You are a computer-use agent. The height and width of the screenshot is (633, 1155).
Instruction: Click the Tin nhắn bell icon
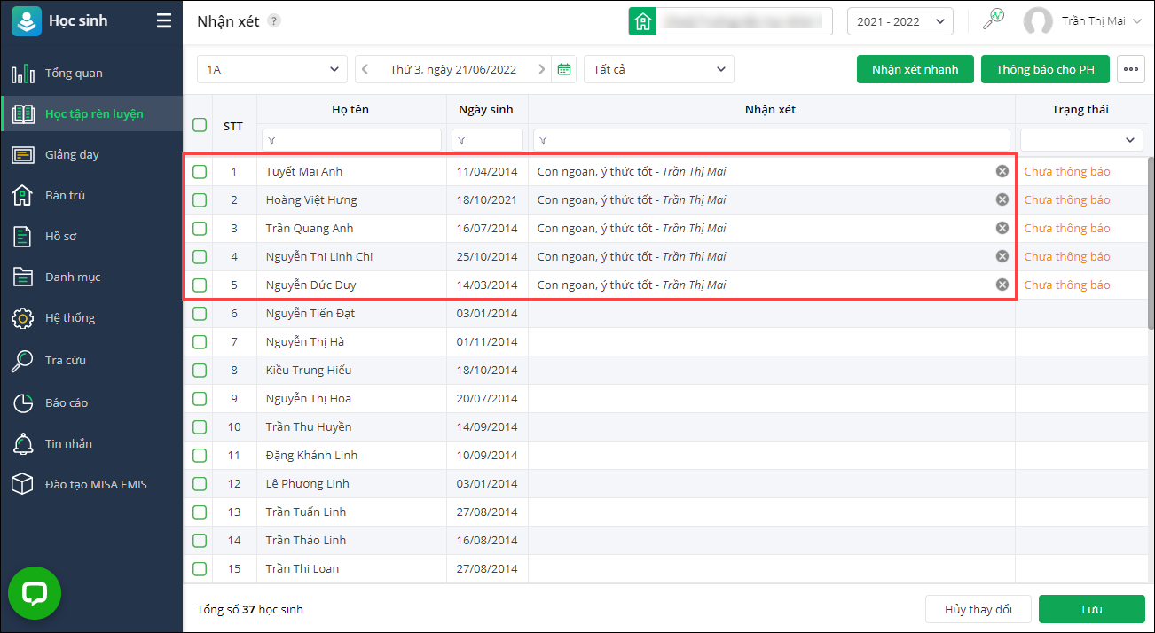[x=23, y=443]
